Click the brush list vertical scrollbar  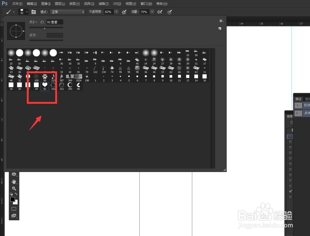click(x=213, y=108)
